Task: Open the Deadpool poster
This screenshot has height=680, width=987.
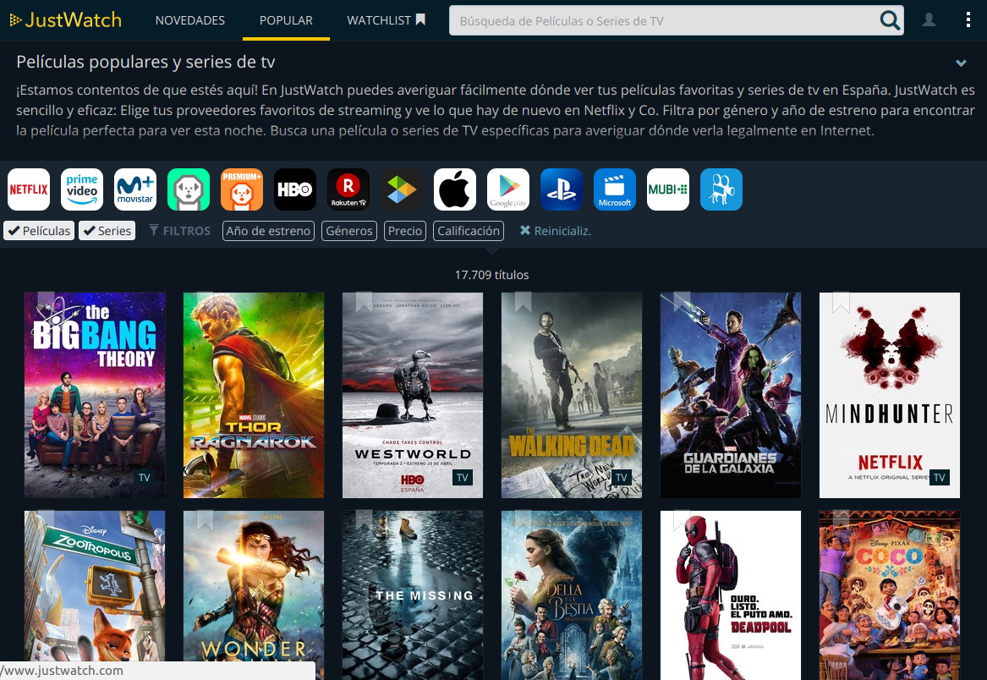Action: pos(731,595)
